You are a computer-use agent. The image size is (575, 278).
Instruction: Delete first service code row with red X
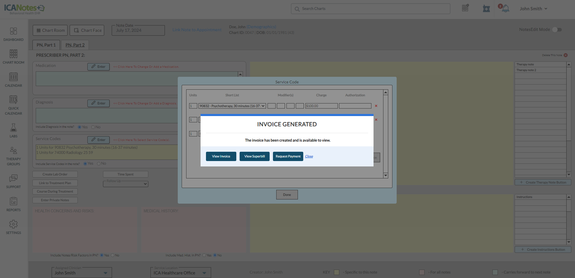click(376, 106)
